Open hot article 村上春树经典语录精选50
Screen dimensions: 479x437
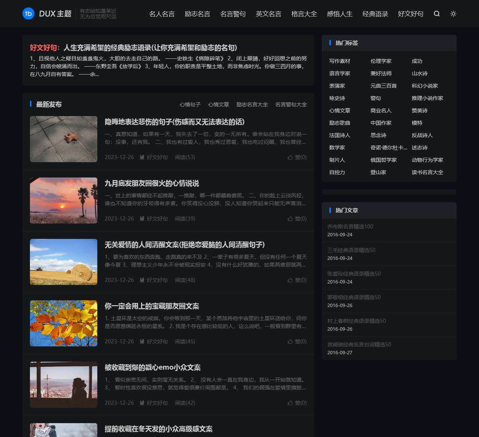click(x=357, y=321)
